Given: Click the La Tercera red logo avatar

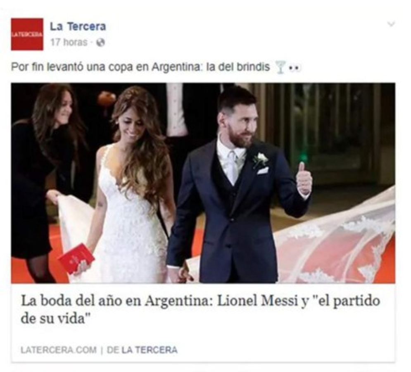Looking at the screenshot, I should (27, 34).
